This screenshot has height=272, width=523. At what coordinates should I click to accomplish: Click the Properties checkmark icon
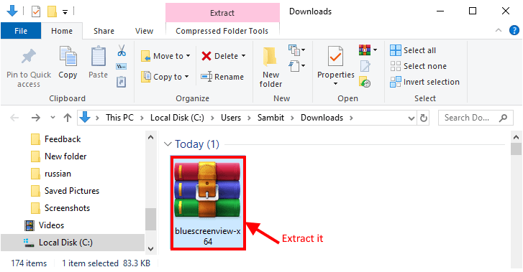pyautogui.click(x=335, y=56)
